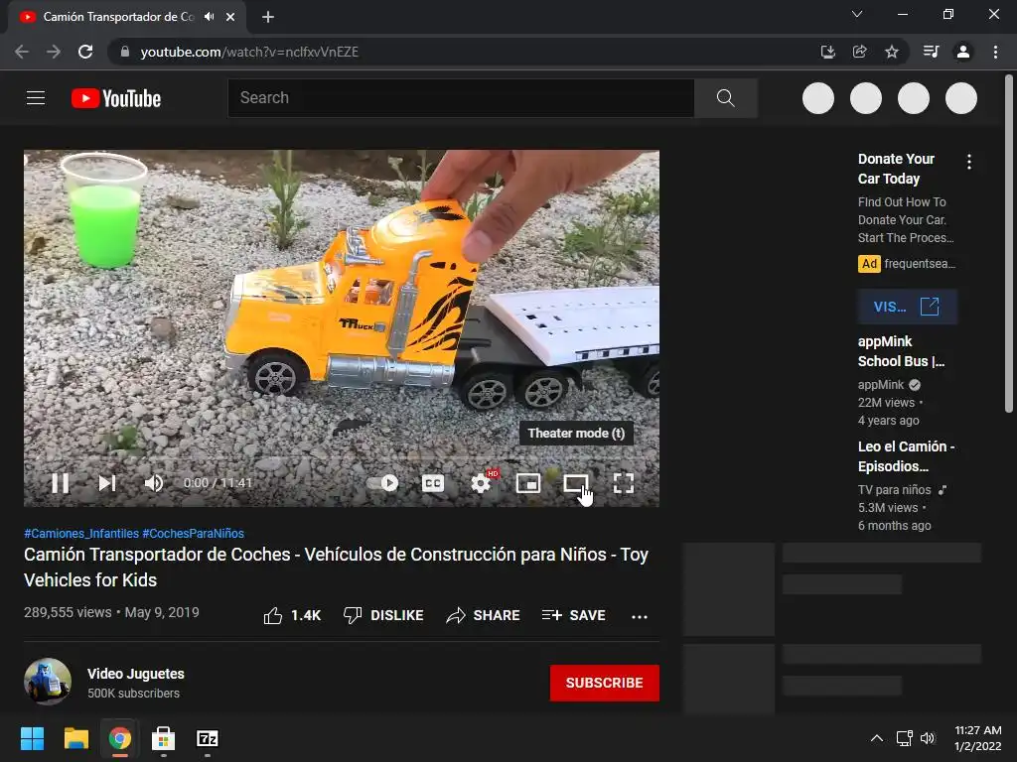This screenshot has width=1017, height=762.
Task: Share this page from address bar
Action: point(860,52)
